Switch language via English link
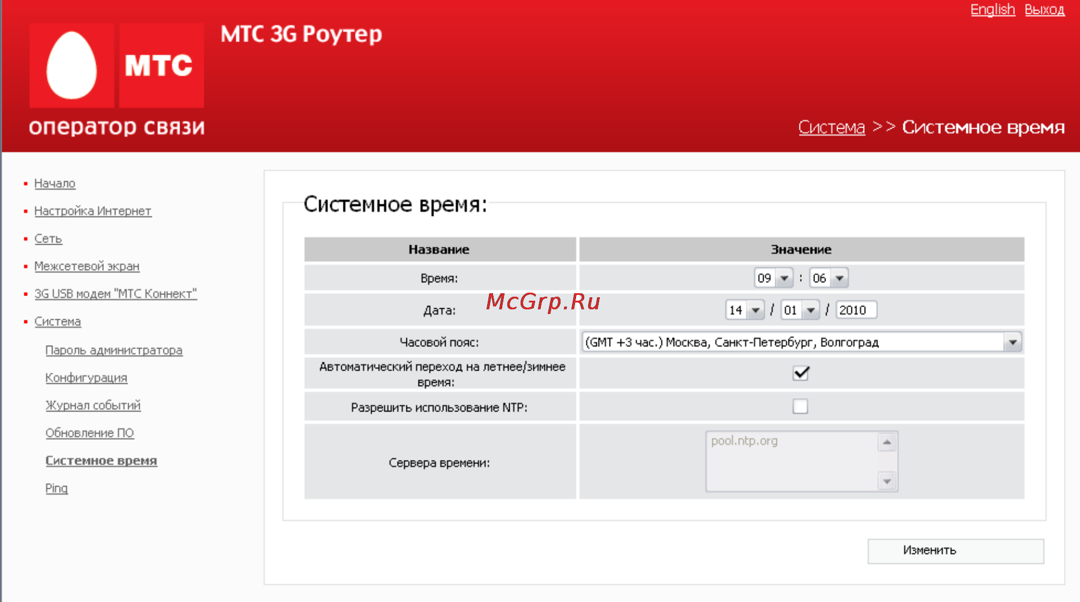Screen dimensions: 1080x602 992,9
